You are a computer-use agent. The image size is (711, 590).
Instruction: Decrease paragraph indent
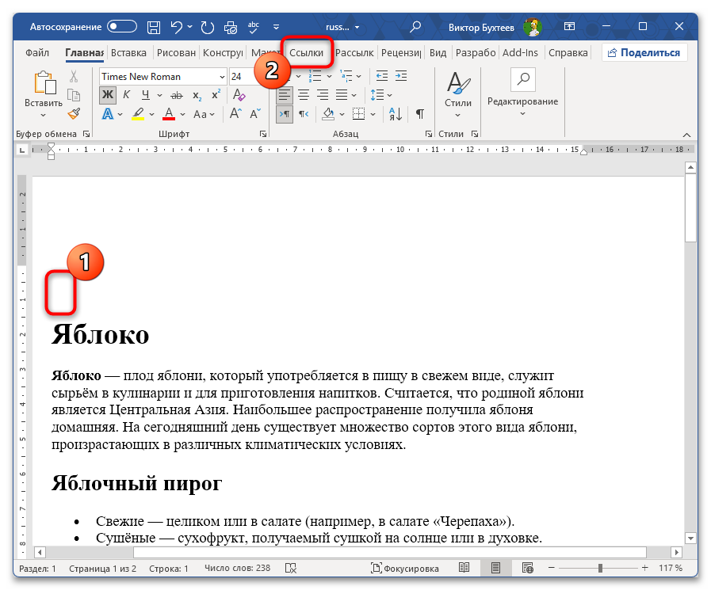(382, 76)
